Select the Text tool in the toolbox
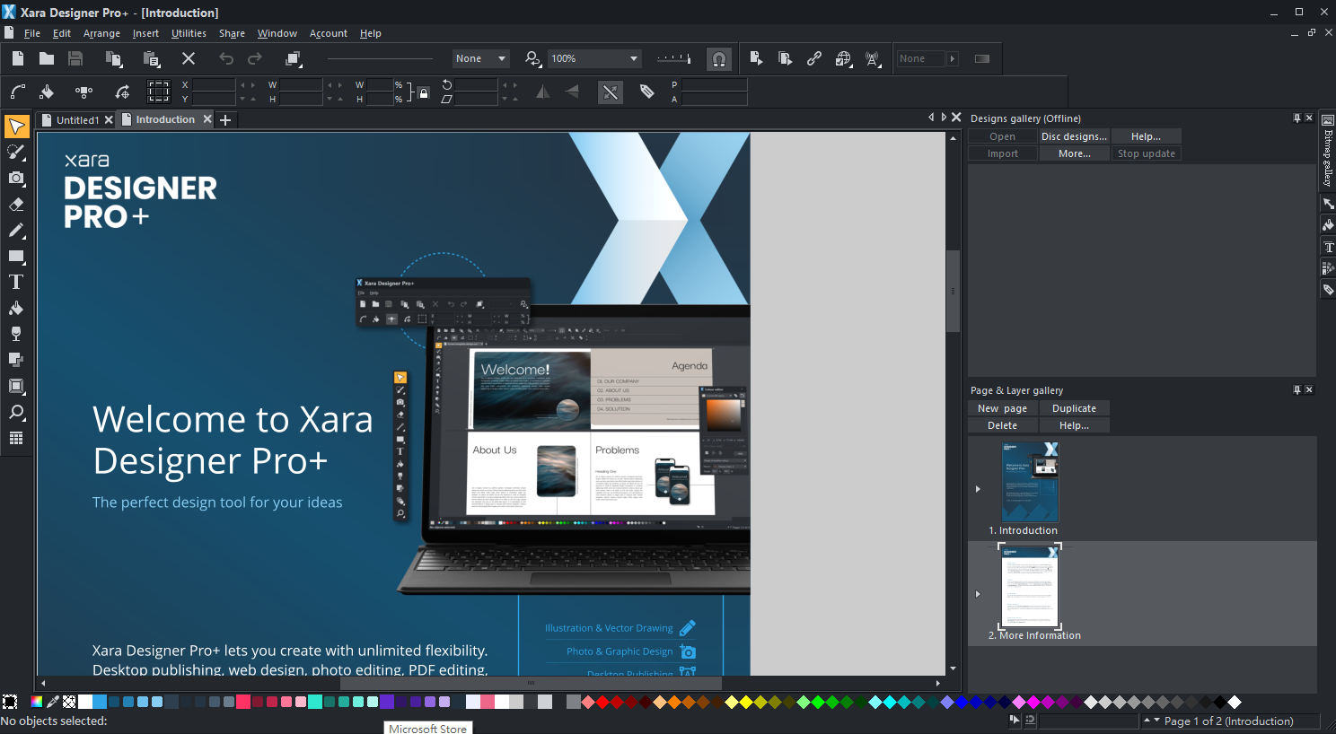 pyautogui.click(x=16, y=282)
